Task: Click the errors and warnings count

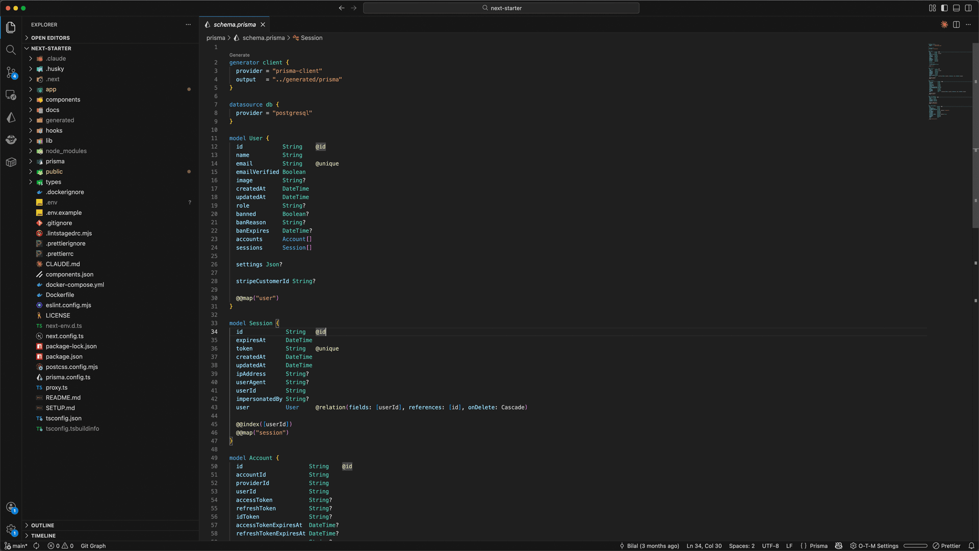Action: (61, 546)
